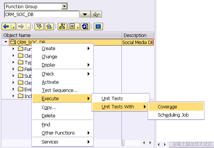Screen dimensions: 214x148
Task: Select Copy... from context menu
Action: (x=63, y=107)
